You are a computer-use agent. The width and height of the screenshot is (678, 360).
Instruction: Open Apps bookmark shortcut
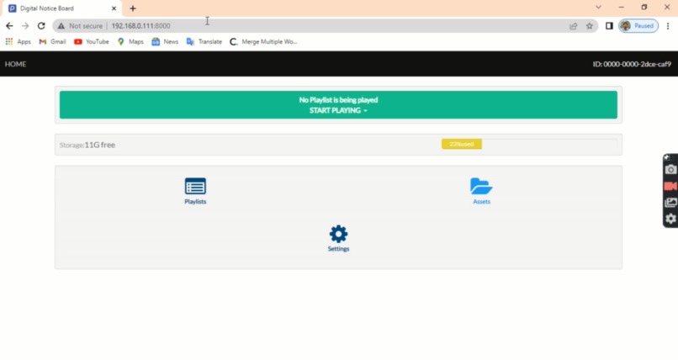point(18,42)
